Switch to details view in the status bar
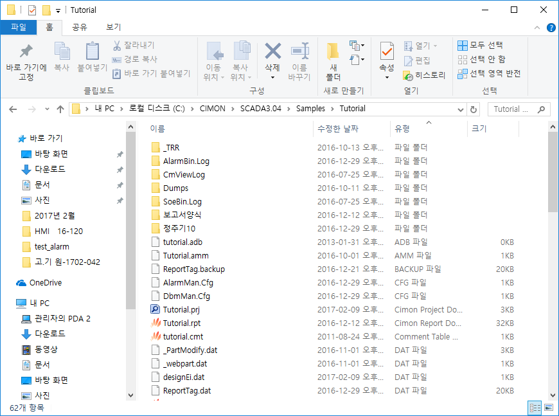The image size is (559, 416). click(535, 408)
